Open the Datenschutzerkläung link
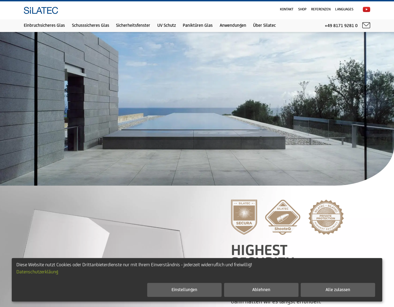 point(37,272)
